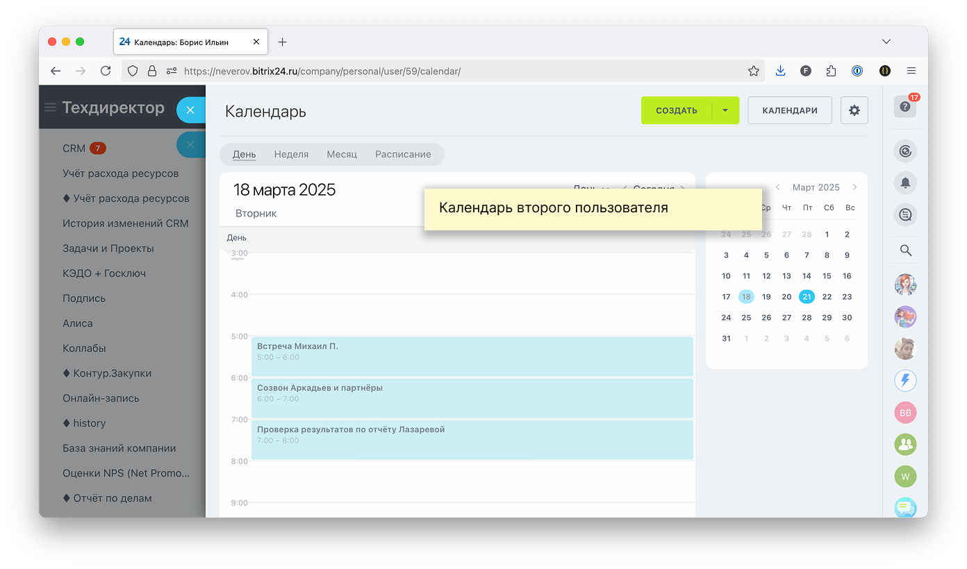Open the green group contacts icon
This screenshot has width=967, height=569.
[x=905, y=444]
